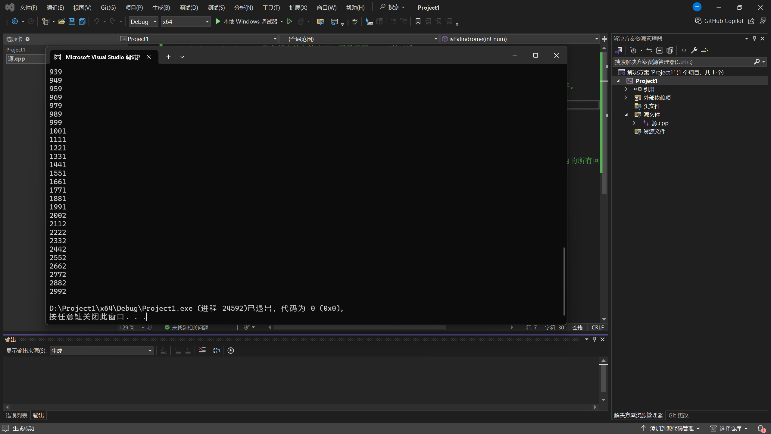Expand the 引用 tree node
771x434 pixels.
[626, 89]
